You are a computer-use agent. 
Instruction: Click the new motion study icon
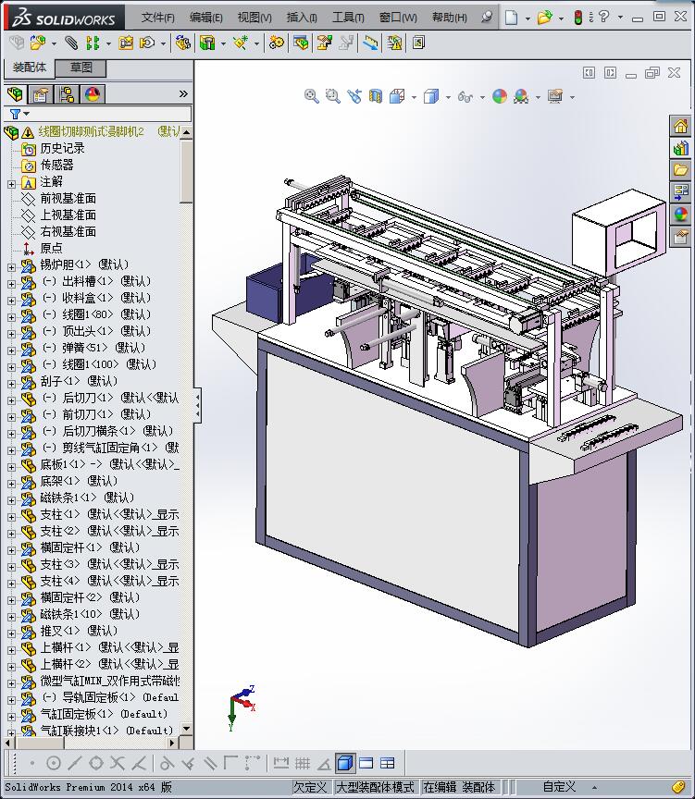tap(277, 43)
